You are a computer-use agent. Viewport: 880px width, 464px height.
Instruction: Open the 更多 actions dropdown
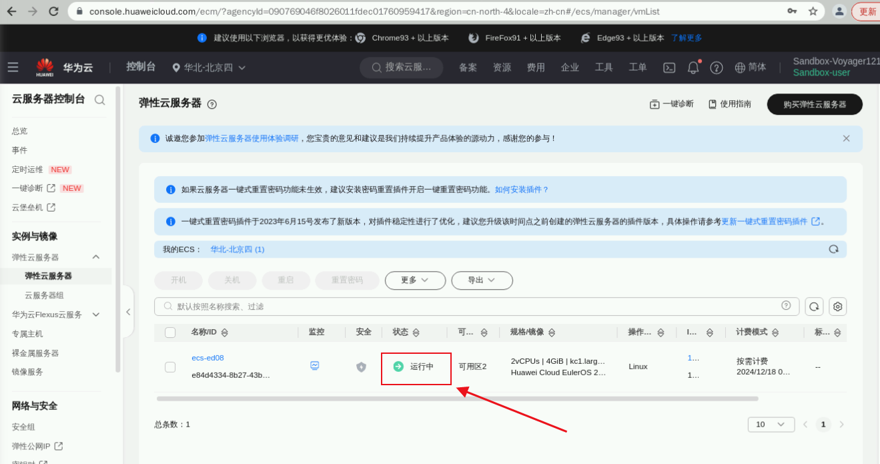click(x=415, y=280)
